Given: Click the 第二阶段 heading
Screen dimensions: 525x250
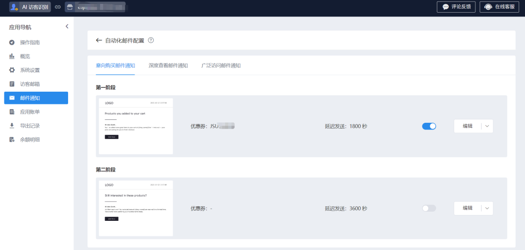Looking at the screenshot, I should click(x=106, y=169).
